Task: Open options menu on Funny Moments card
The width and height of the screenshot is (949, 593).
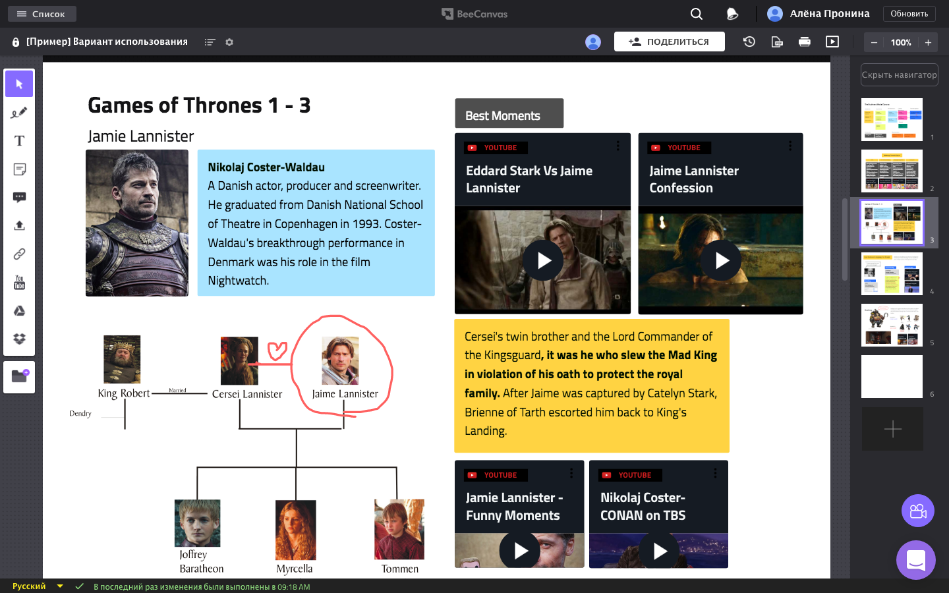Action: (x=571, y=473)
